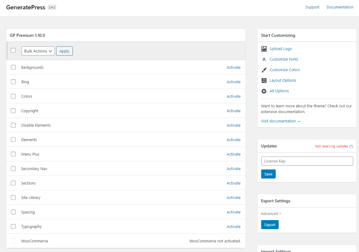Click the WooCommerce module name
The height and width of the screenshot is (252, 359).
(34, 241)
